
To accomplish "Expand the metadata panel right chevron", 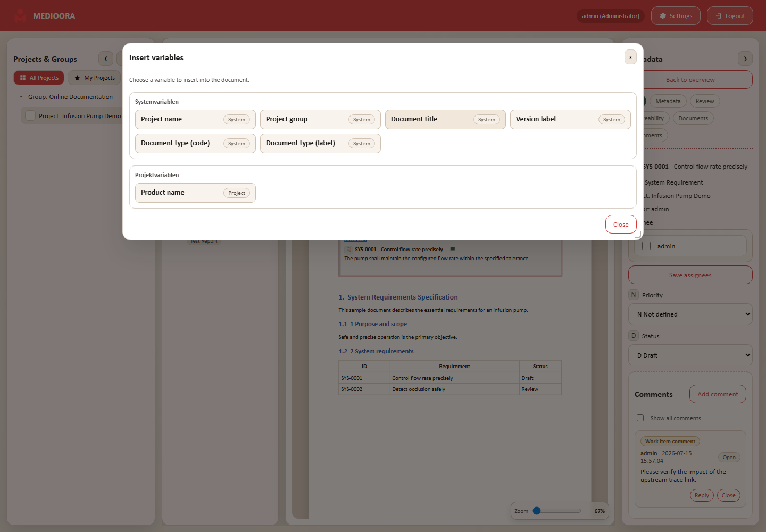I will tap(745, 59).
